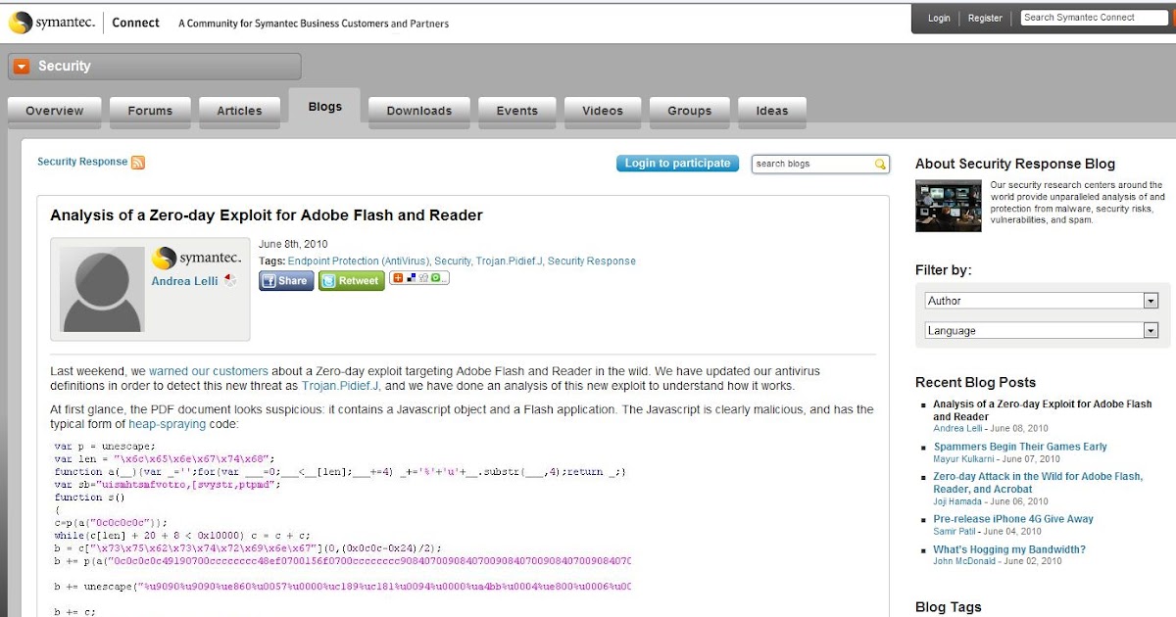Click Endpoint Protection (AntiVirus) tag
The image size is (1176, 617).
(359, 261)
